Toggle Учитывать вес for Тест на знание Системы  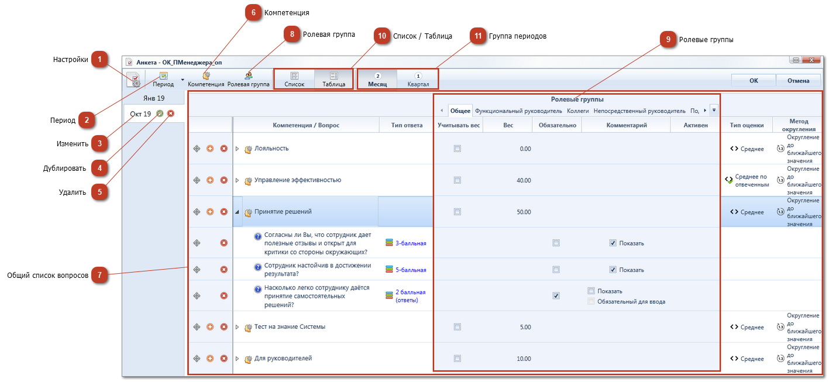tap(458, 327)
